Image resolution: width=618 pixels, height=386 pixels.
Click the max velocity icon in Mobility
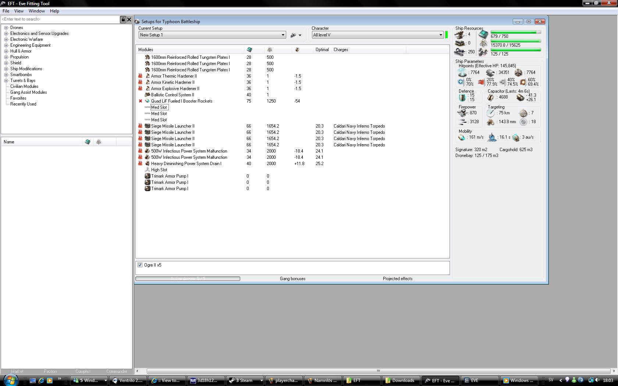tap(462, 137)
